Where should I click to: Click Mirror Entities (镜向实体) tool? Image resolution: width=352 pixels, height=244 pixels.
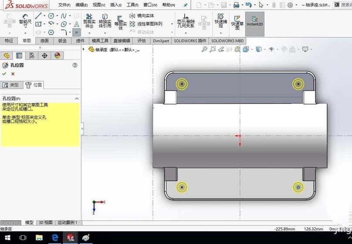(x=142, y=16)
